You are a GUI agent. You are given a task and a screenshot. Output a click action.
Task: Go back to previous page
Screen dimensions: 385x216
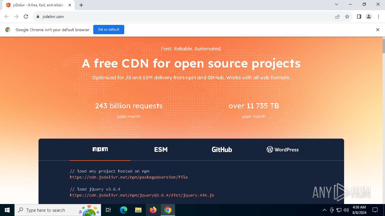7,16
